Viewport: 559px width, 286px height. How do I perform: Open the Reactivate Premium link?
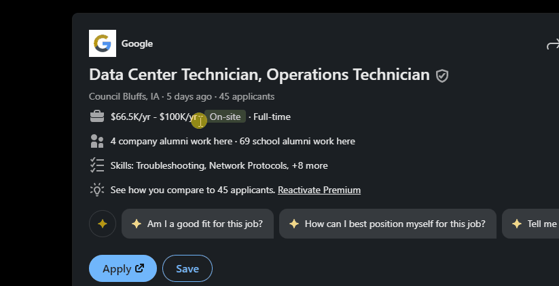tap(319, 190)
